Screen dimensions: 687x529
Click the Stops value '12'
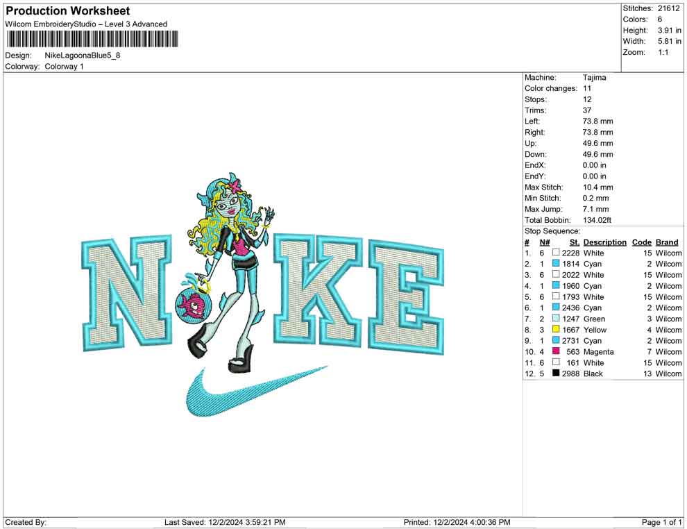tap(586, 99)
